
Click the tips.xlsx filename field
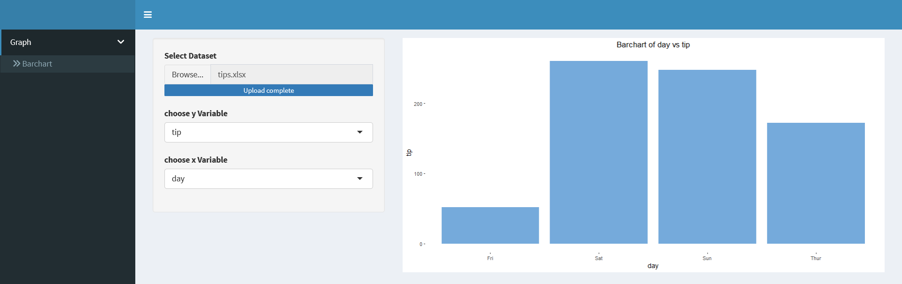[291, 75]
